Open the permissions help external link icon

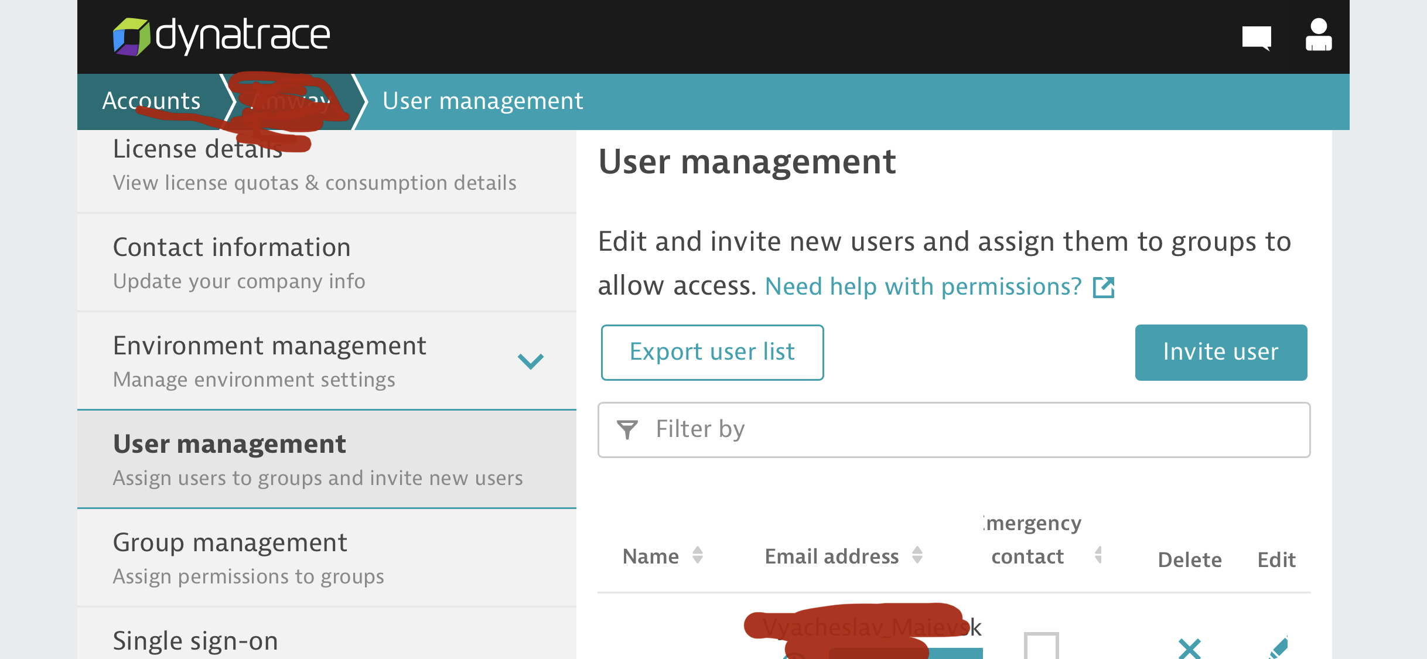click(1104, 287)
